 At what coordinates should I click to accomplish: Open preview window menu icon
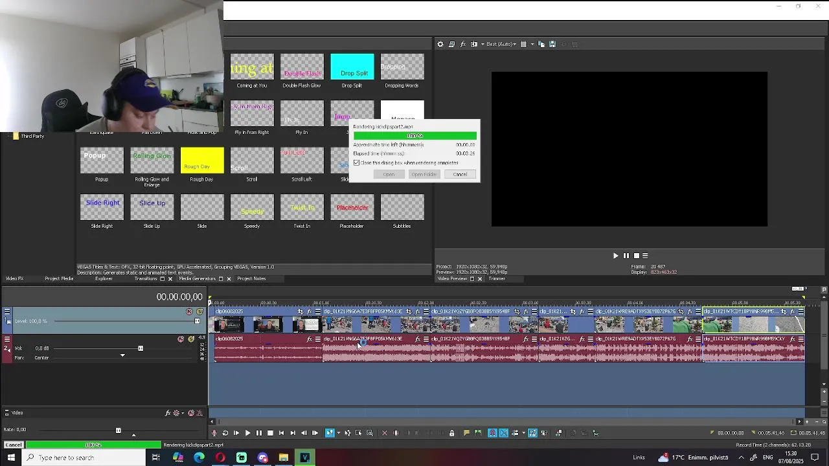(645, 256)
